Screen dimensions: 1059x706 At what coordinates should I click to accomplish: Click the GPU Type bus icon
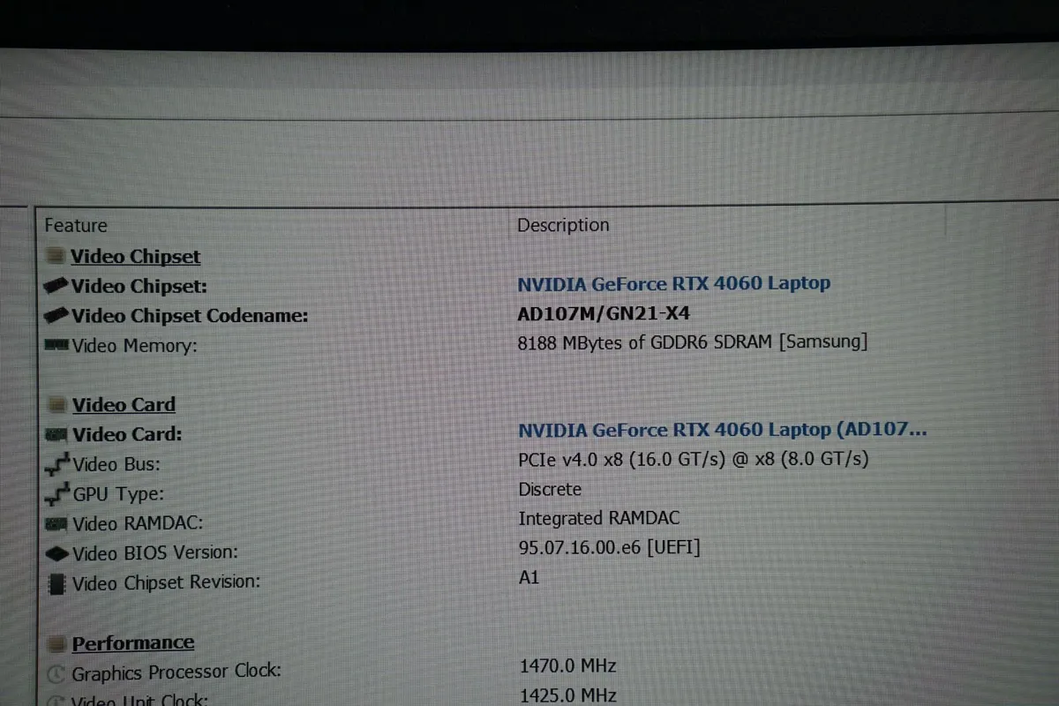click(56, 492)
